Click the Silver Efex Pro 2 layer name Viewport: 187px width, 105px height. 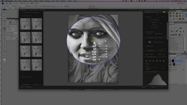click(x=179, y=61)
